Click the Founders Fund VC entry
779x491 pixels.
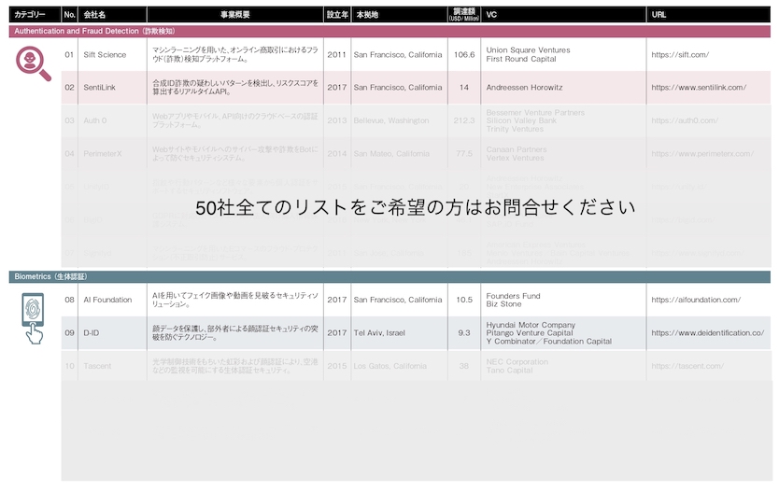[x=513, y=296]
